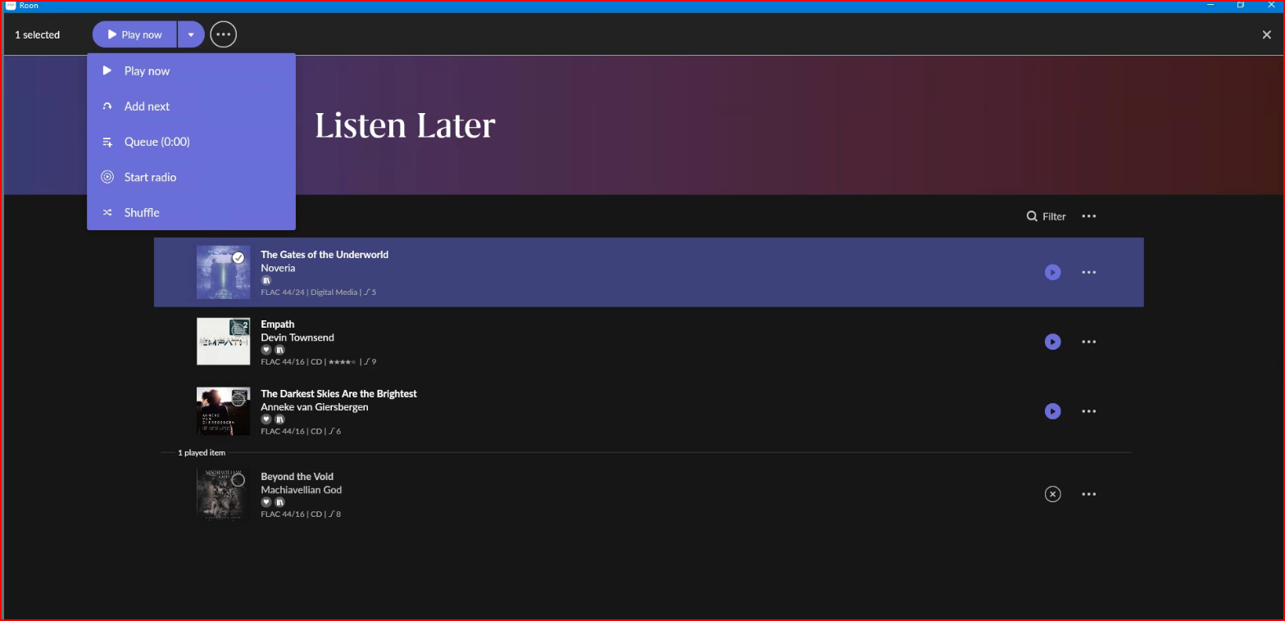Click the Shuffle crossed-arrows icon

point(107,212)
